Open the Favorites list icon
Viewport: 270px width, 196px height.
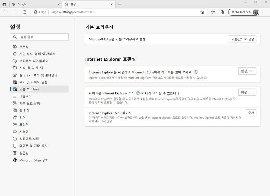click(213, 12)
